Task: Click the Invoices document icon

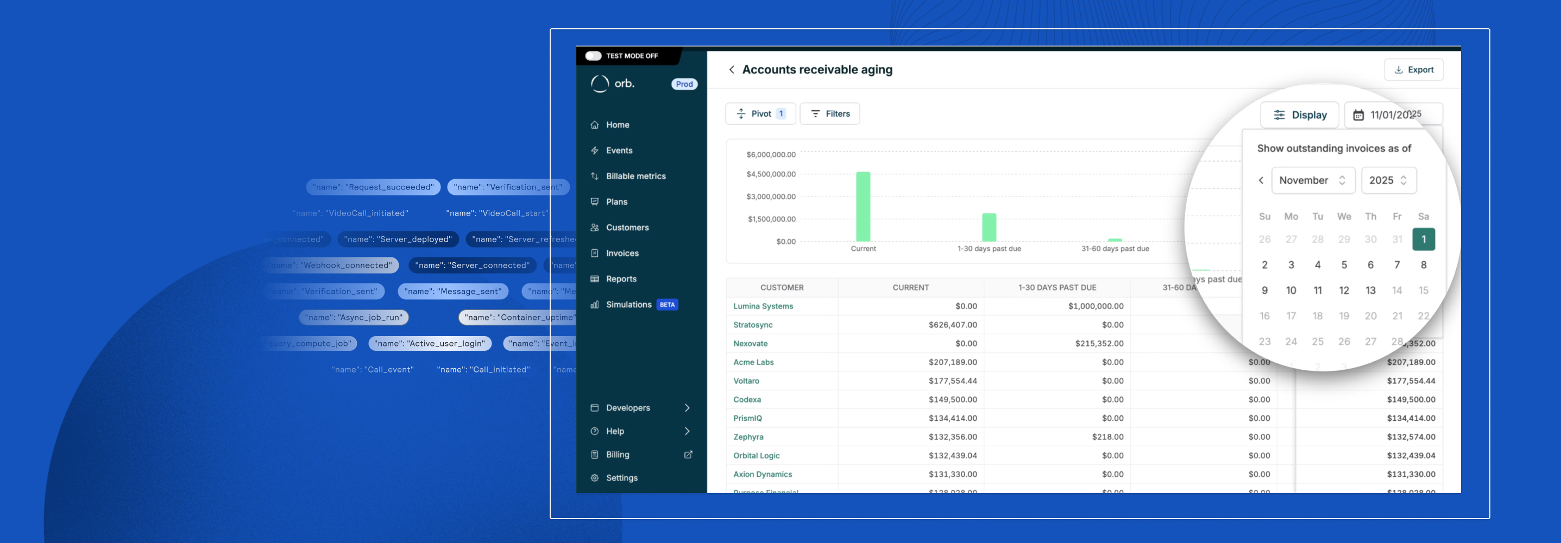Action: point(594,254)
